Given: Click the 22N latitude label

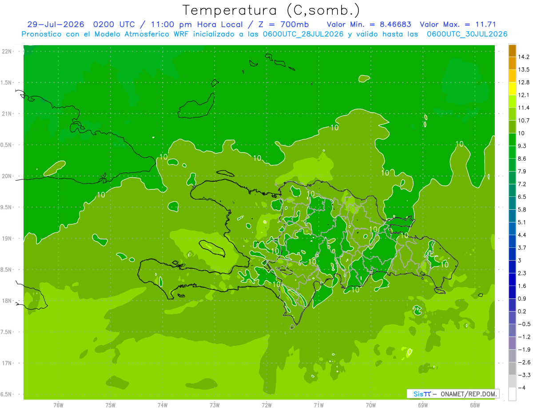Looking at the screenshot, I should pos(8,51).
